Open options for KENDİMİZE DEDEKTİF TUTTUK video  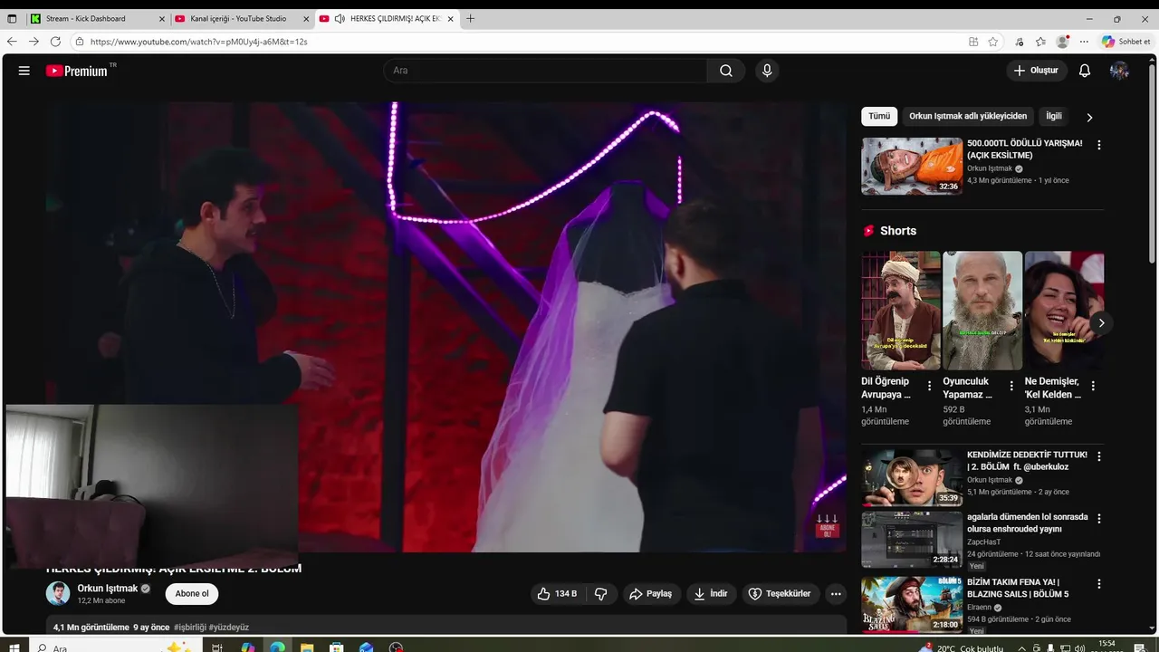[x=1099, y=456]
